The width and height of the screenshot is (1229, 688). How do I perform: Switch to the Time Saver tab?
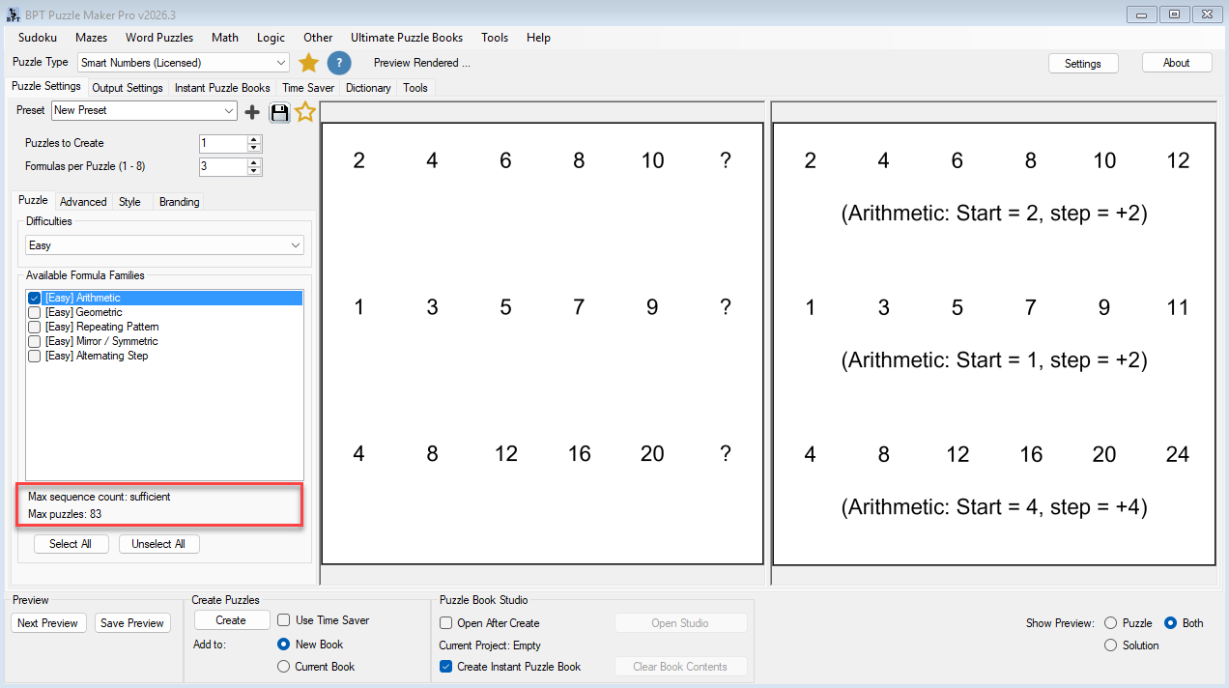(x=308, y=88)
